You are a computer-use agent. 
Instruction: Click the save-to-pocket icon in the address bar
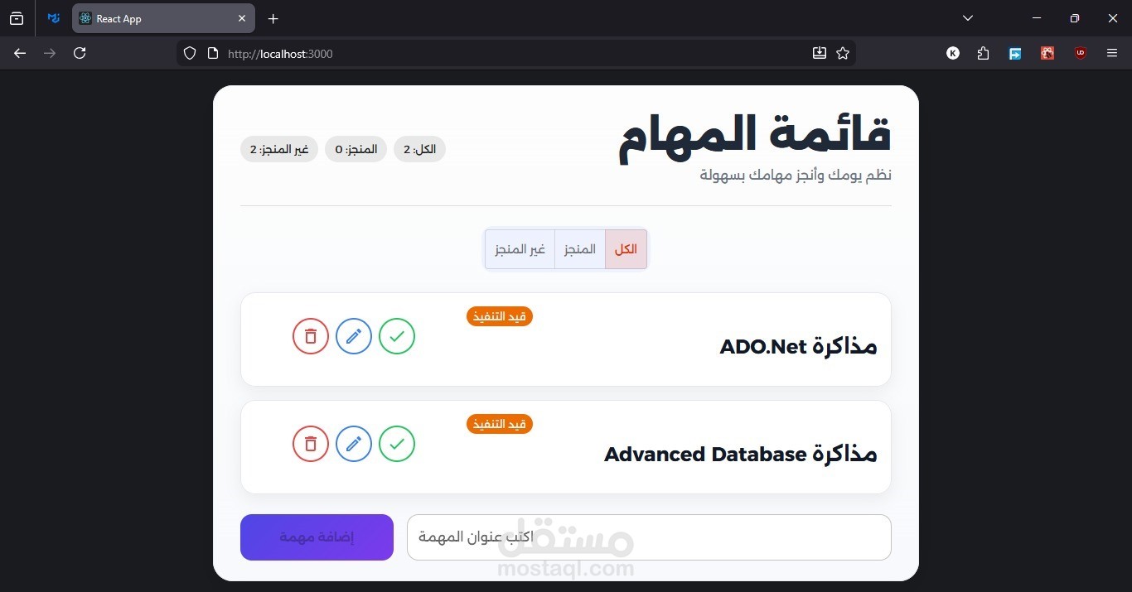pos(819,53)
